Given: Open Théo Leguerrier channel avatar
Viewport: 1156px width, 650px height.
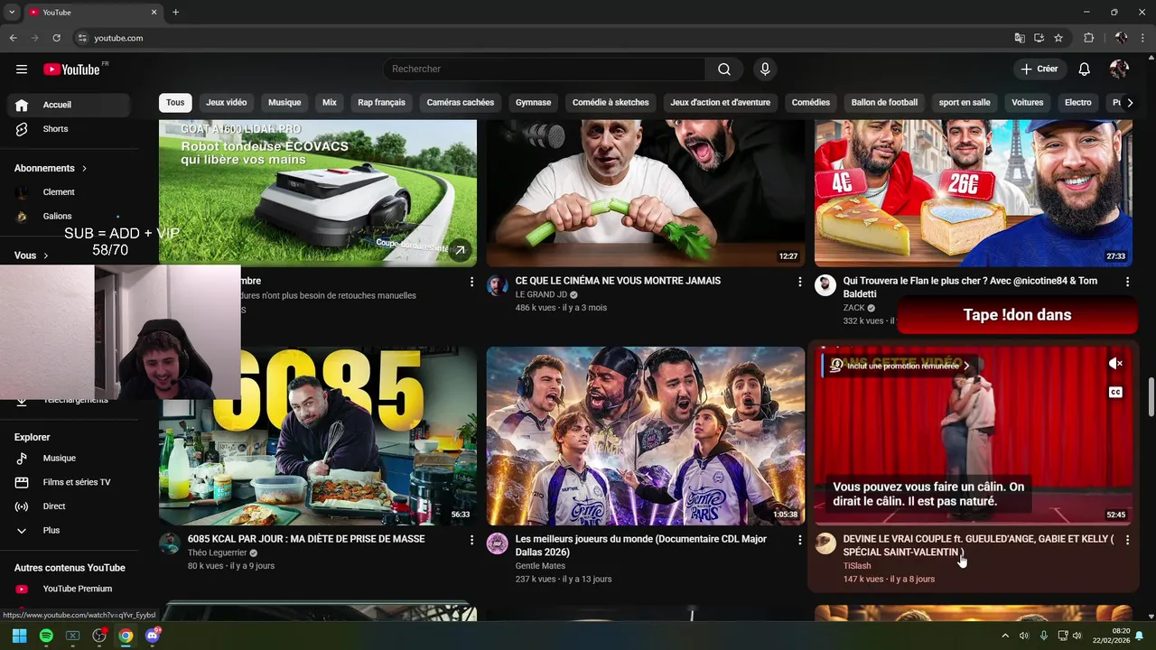Looking at the screenshot, I should pos(170,543).
